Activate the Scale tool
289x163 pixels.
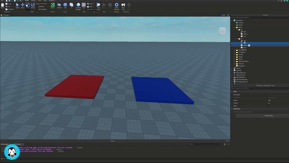28,5
